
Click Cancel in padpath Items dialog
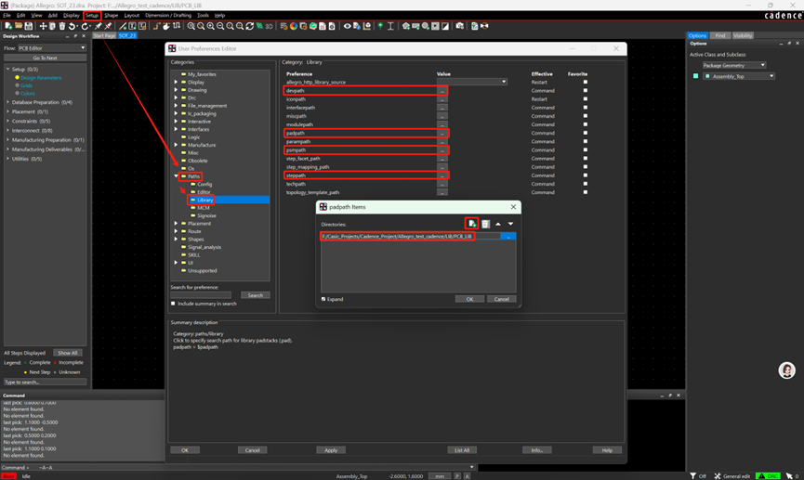click(x=502, y=299)
